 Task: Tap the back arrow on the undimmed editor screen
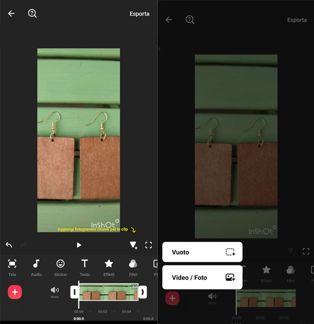(11, 14)
